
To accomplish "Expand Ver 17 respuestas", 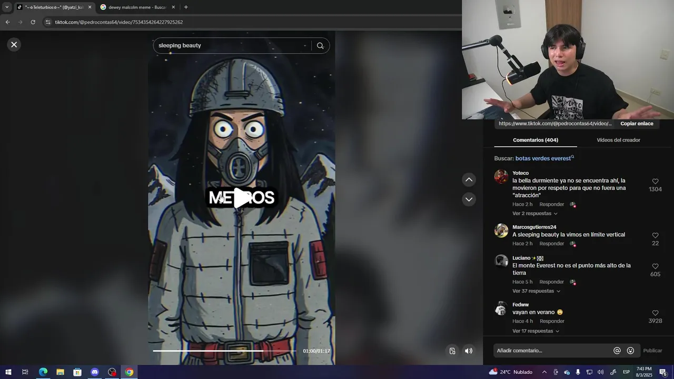I will tap(536, 331).
